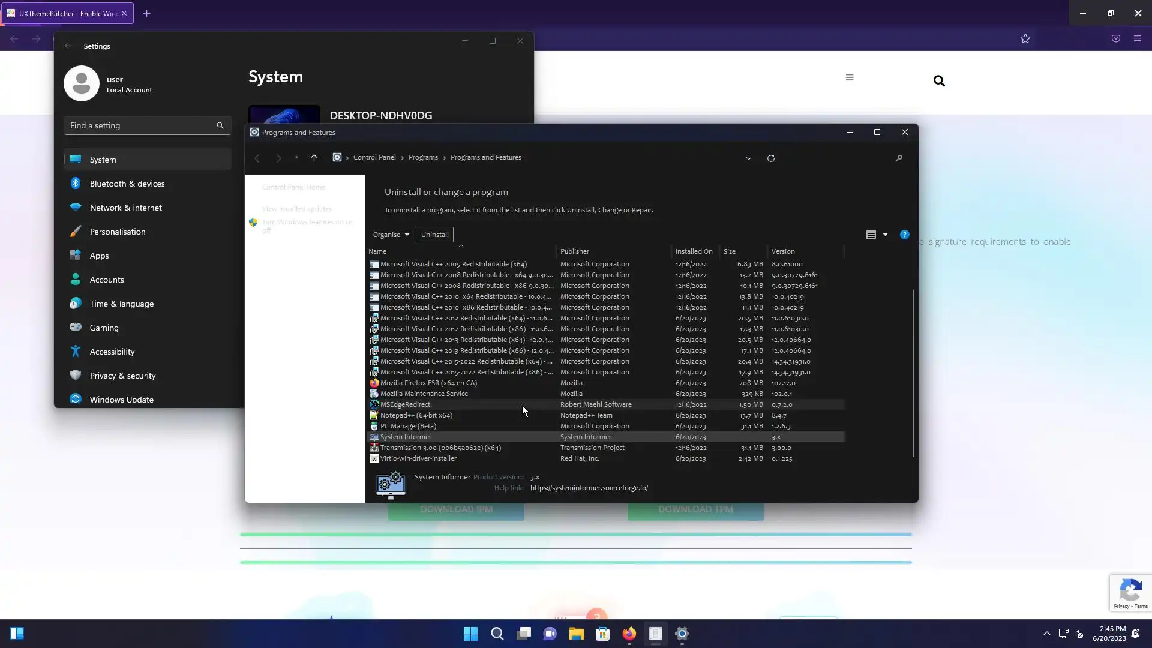Open the Organise dropdown menu

(391, 235)
